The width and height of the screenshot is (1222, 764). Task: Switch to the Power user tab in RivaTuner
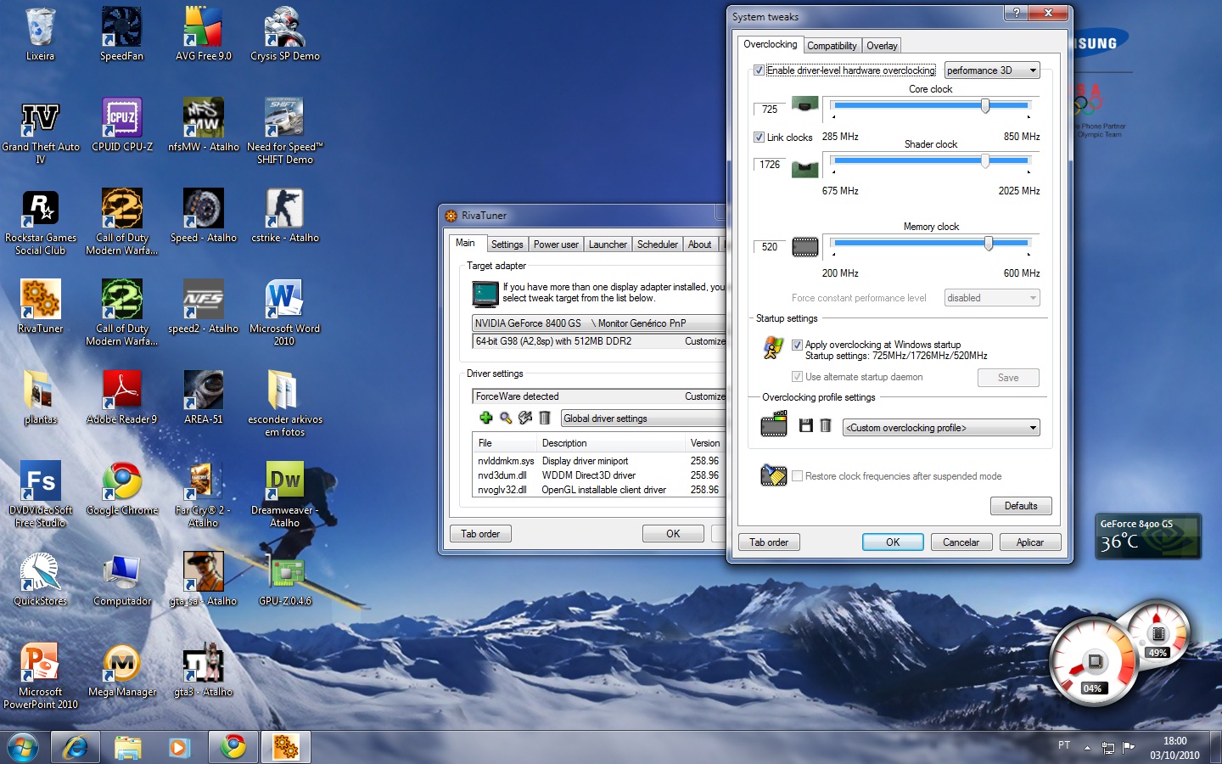[x=556, y=244]
